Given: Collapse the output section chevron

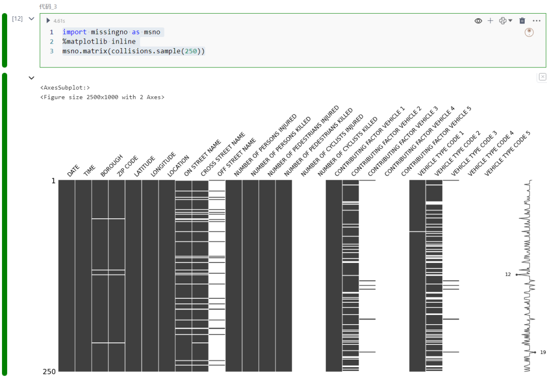Looking at the screenshot, I should [x=31, y=78].
